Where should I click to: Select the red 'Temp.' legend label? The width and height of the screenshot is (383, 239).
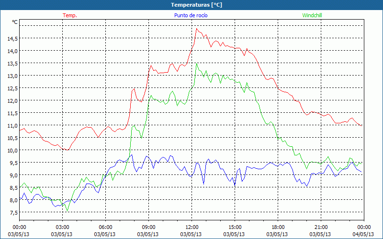tap(70, 15)
